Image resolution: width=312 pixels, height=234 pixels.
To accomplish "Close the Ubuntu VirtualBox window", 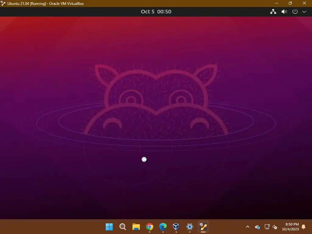I will pyautogui.click(x=304, y=3).
